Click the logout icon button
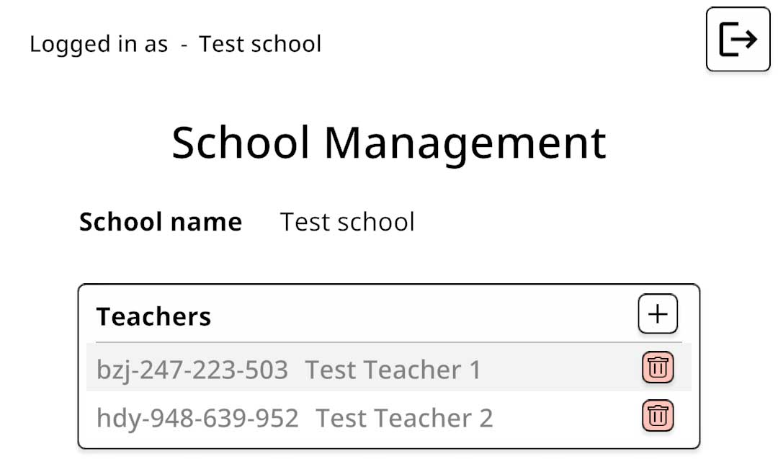This screenshot has height=459, width=778. coord(738,39)
